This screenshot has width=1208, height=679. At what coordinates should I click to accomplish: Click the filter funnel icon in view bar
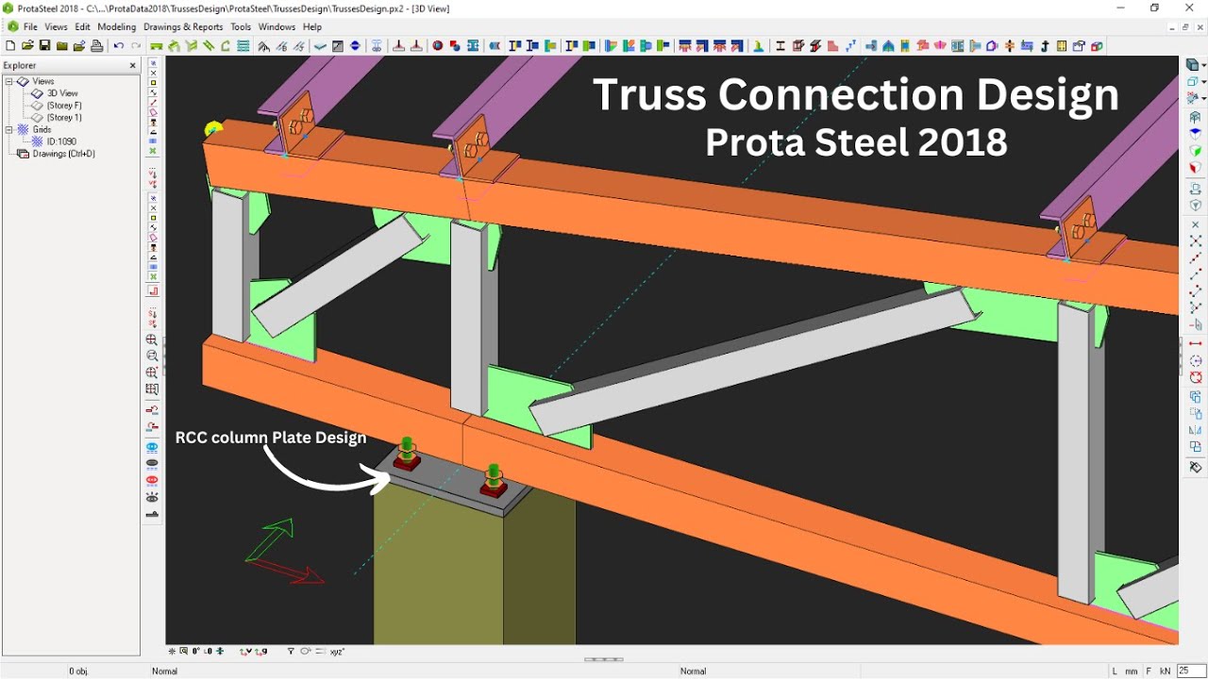[291, 652]
